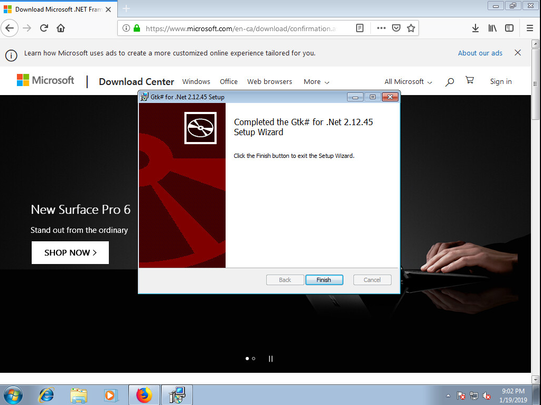
Task: Click the muted volume tray icon
Action: [x=487, y=395]
